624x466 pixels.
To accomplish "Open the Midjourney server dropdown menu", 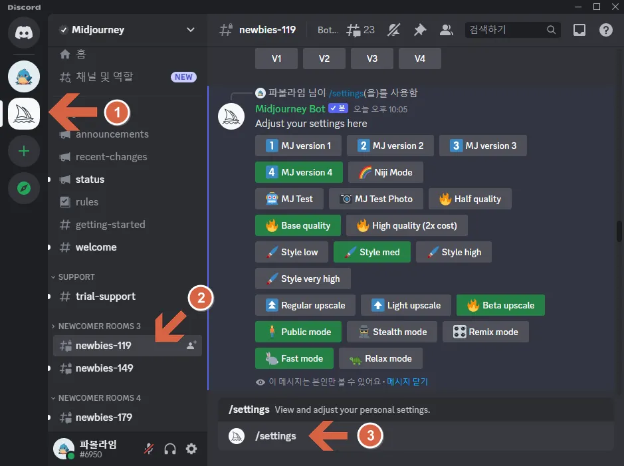I will (191, 30).
